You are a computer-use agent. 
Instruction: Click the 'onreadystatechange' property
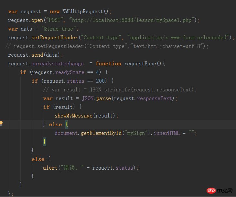click(58, 64)
